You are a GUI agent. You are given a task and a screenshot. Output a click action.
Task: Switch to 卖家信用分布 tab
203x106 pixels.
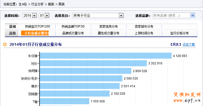coord(108,26)
